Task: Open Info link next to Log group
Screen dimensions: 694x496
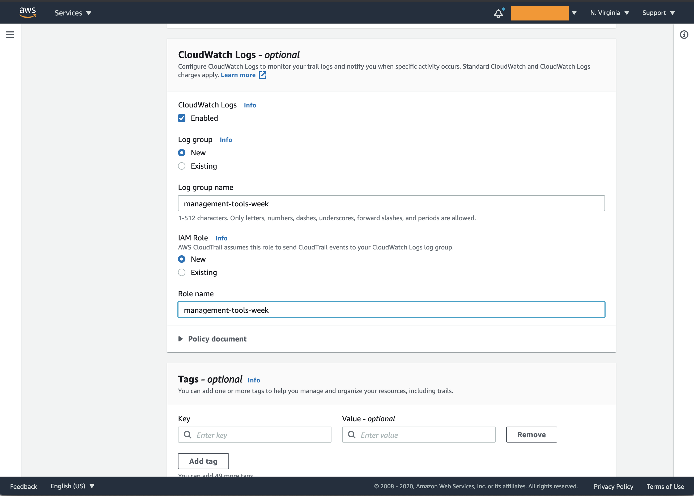Action: 226,140
